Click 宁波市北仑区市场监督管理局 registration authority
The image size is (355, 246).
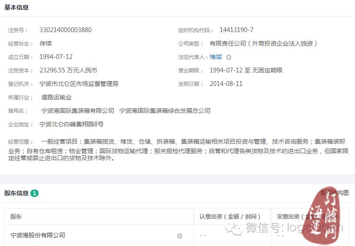click(x=79, y=84)
